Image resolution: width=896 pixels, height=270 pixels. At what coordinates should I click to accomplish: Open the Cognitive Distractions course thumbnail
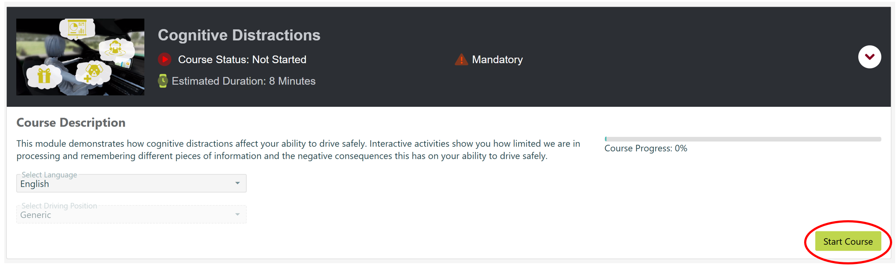click(80, 57)
